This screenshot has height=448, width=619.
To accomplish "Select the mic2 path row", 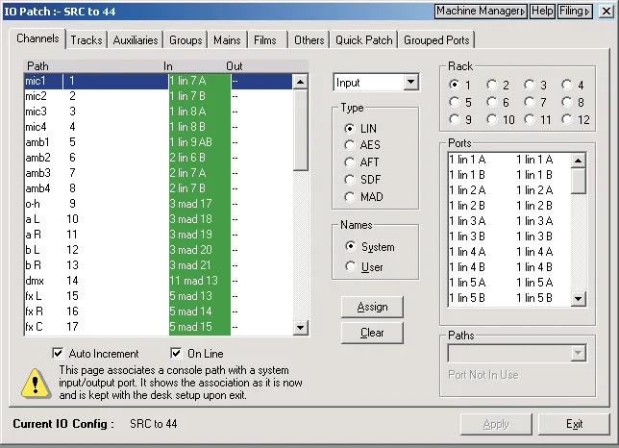I will (158, 96).
